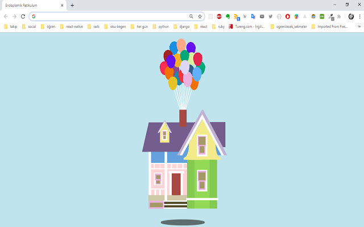The height and width of the screenshot is (227, 364).
Task: Minimize the Chrome window
Action: click(334, 5)
